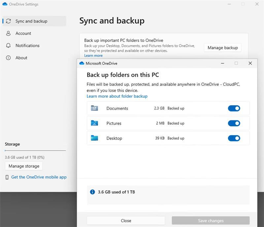Select the Documents folder name text
264x227 pixels.
[117, 108]
